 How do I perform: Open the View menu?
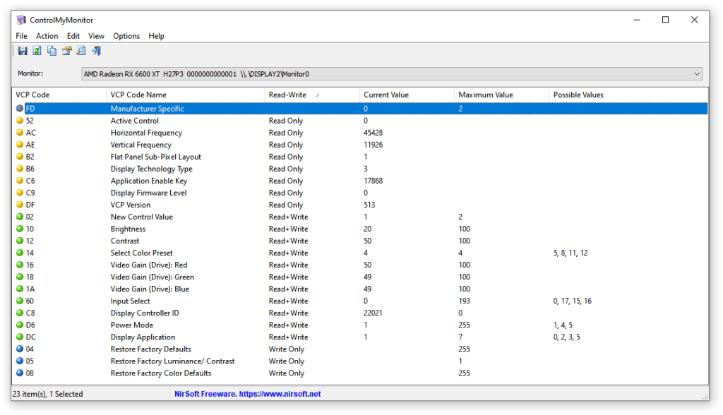pyautogui.click(x=96, y=35)
